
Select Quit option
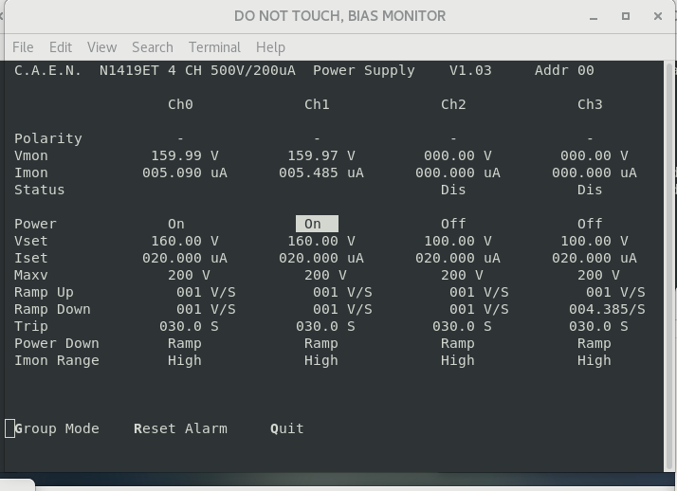[x=286, y=428]
